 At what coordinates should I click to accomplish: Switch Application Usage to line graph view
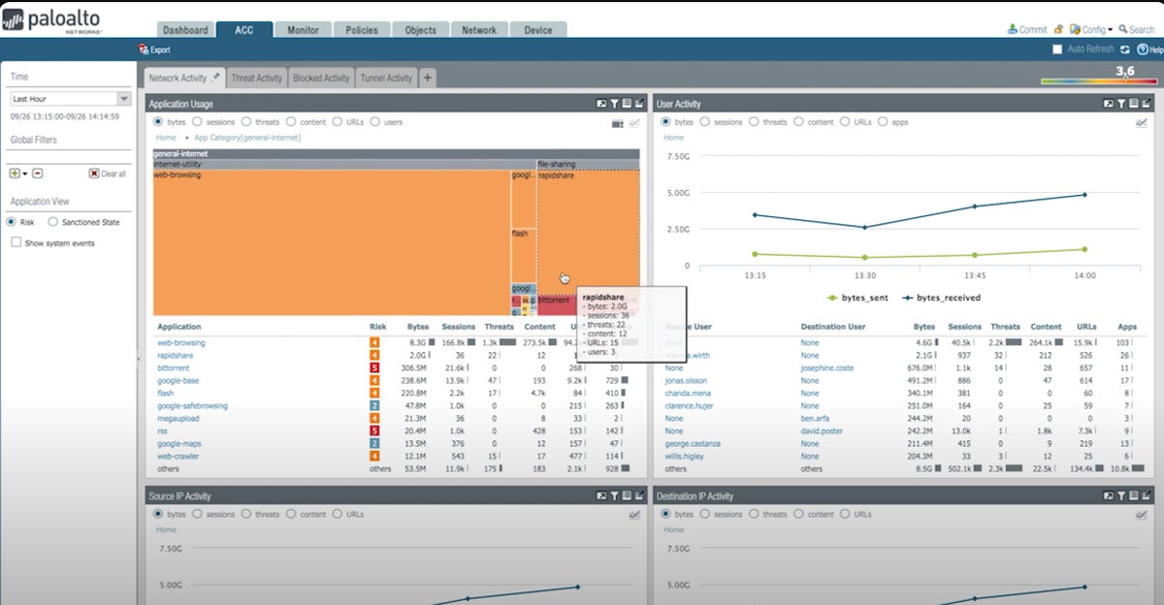pyautogui.click(x=634, y=123)
